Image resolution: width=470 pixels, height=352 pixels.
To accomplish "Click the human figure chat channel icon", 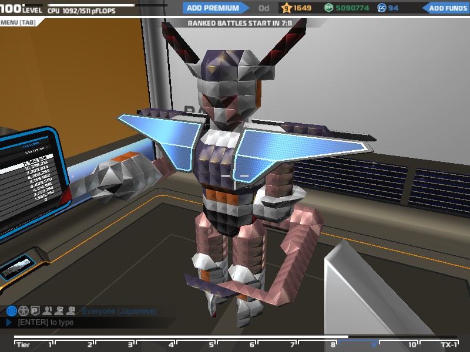I will click(23, 311).
